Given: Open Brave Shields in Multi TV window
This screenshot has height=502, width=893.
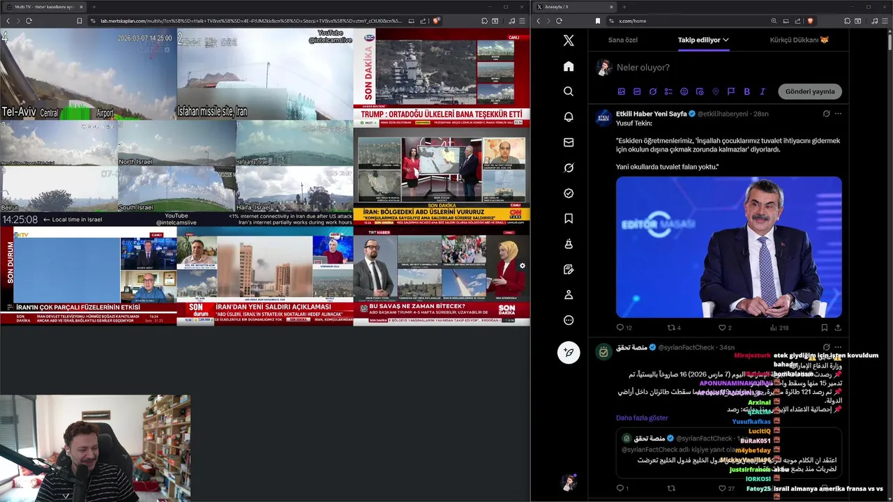Looking at the screenshot, I should pos(436,21).
